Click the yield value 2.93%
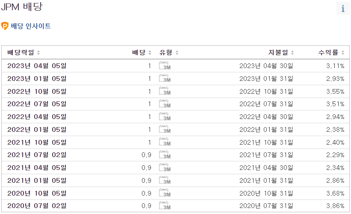This screenshot has width=351, height=214. [335, 78]
